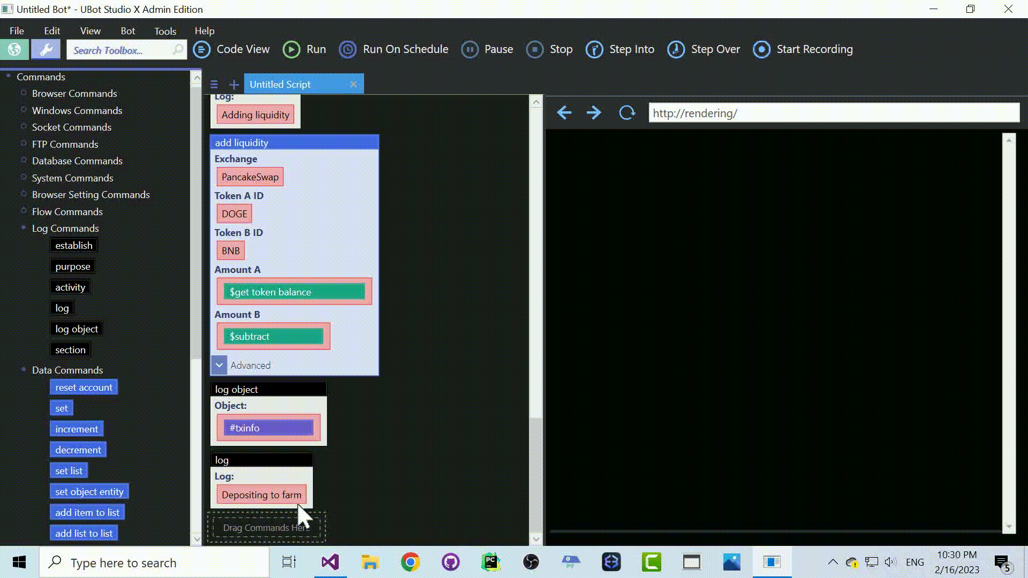This screenshot has width=1028, height=578.
Task: Click the $subtract function block
Action: pyautogui.click(x=273, y=337)
